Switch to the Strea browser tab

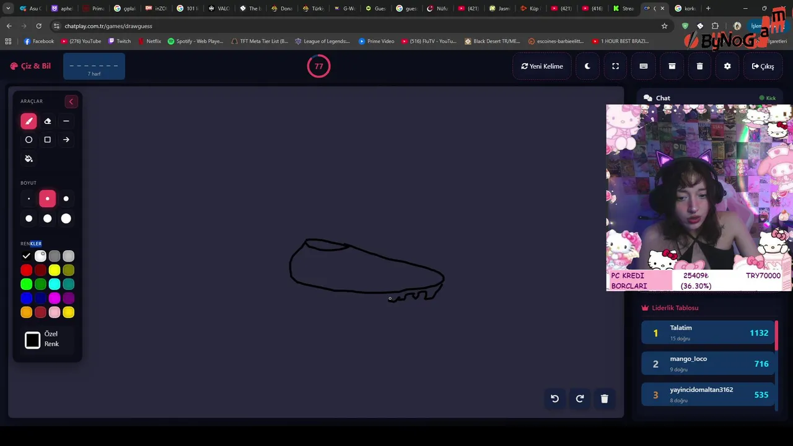623,9
